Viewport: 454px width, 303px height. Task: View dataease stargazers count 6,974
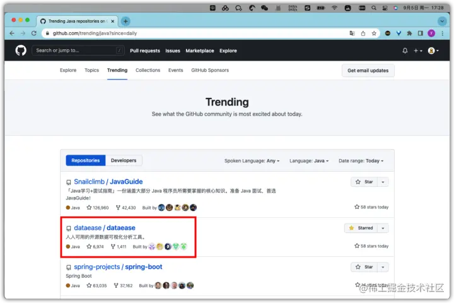pyautogui.click(x=95, y=246)
